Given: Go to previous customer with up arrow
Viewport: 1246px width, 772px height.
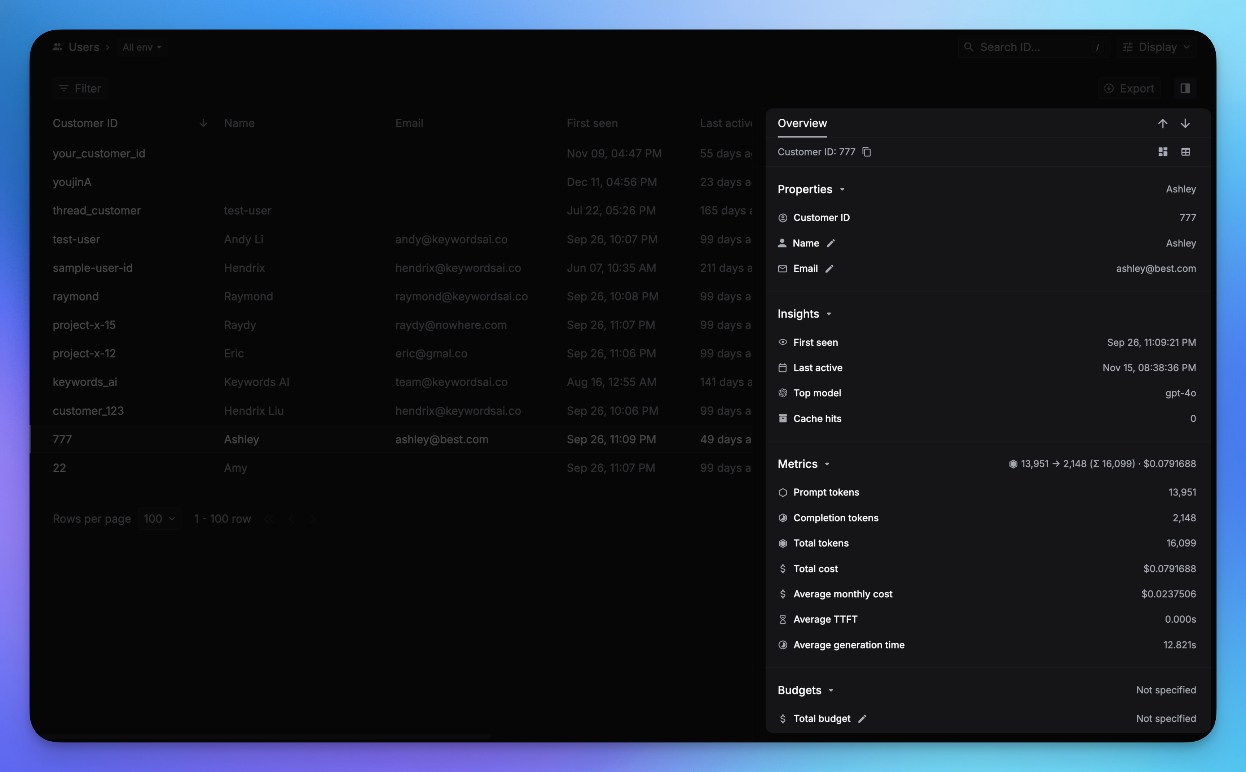Looking at the screenshot, I should [1162, 123].
